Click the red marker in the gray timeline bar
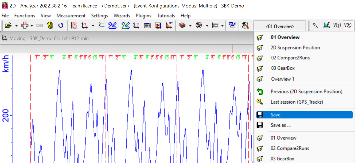Viewport: 355px width, 163px height. tap(232, 49)
